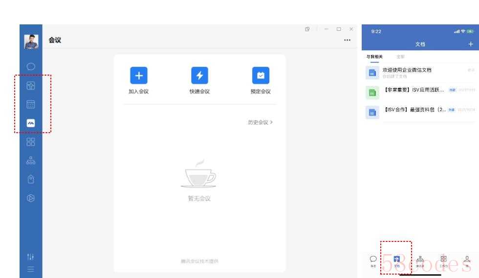Open the Messages chat bubble icon in desktop sidebar
Viewport: 479px width, 278px height.
[x=31, y=66]
